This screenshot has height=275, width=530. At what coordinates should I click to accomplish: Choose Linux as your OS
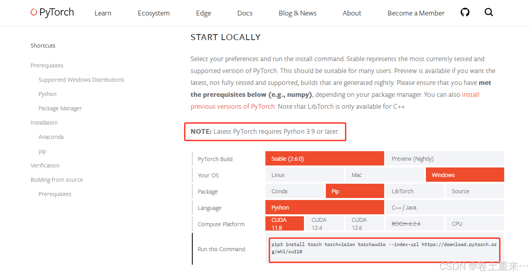305,175
